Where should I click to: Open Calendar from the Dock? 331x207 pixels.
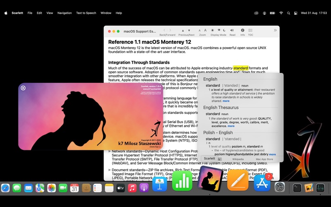[x=74, y=188]
